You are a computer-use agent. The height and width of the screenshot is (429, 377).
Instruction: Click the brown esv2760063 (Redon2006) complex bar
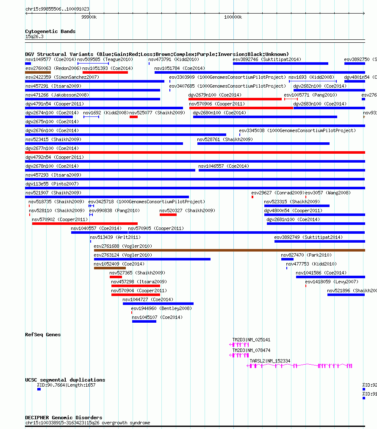click(x=38, y=72)
